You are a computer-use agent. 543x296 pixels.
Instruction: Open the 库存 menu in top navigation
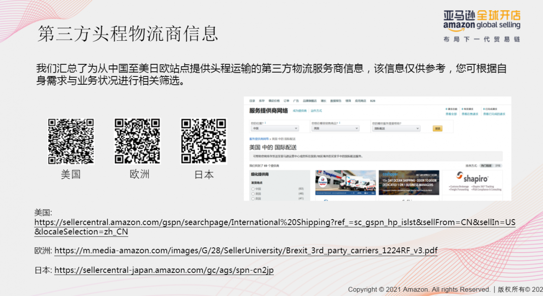[261, 101]
